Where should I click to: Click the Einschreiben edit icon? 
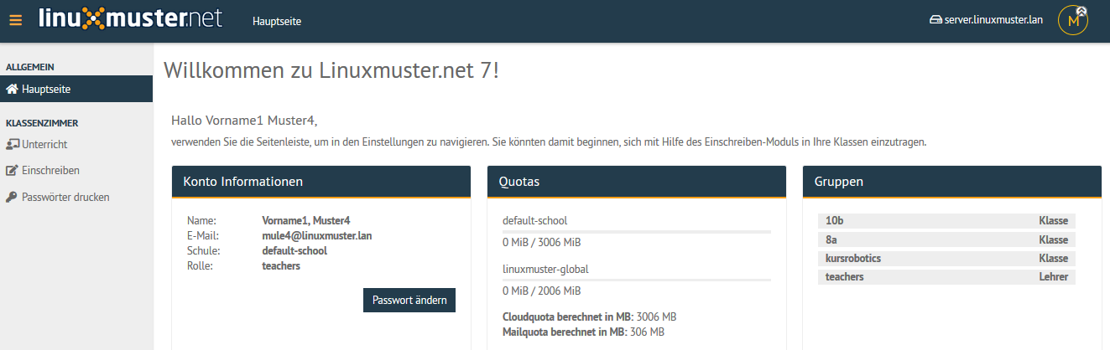[x=12, y=171]
